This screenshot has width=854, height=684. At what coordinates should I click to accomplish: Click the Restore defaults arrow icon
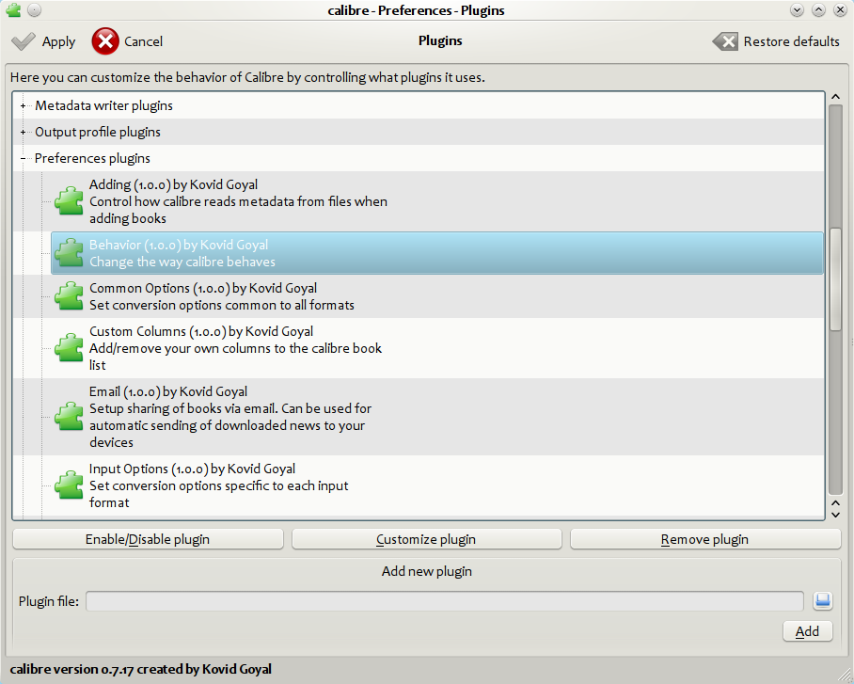click(x=725, y=41)
